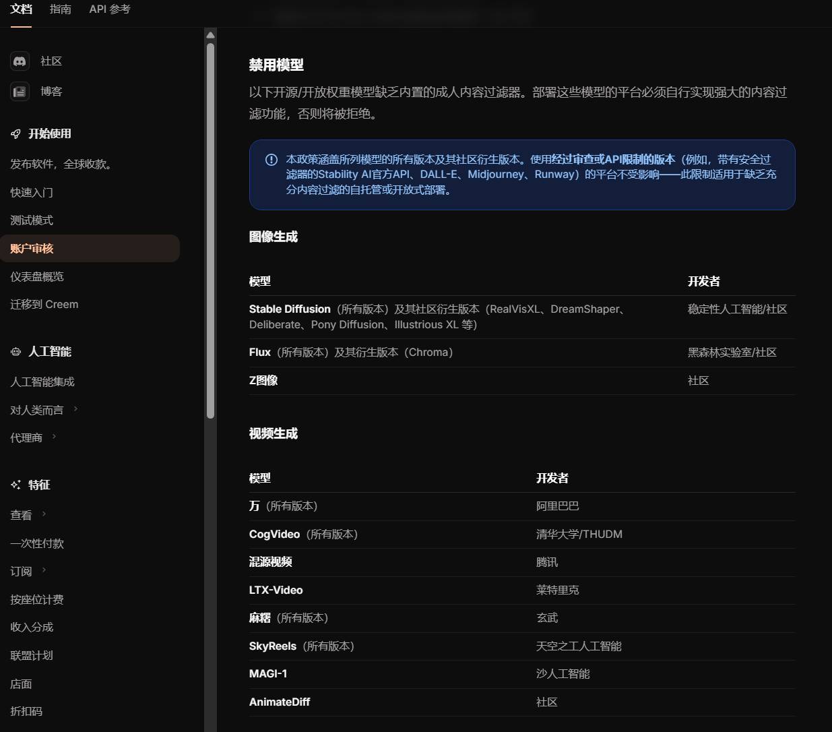This screenshot has height=732, width=832.
Task: Click the 腾讯 developer cell
Action: point(547,561)
